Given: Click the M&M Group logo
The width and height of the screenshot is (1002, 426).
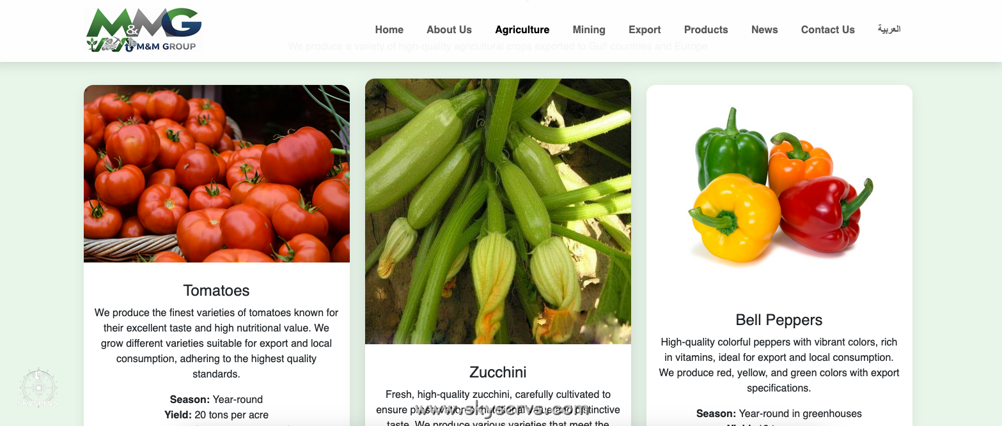Looking at the screenshot, I should (x=144, y=30).
